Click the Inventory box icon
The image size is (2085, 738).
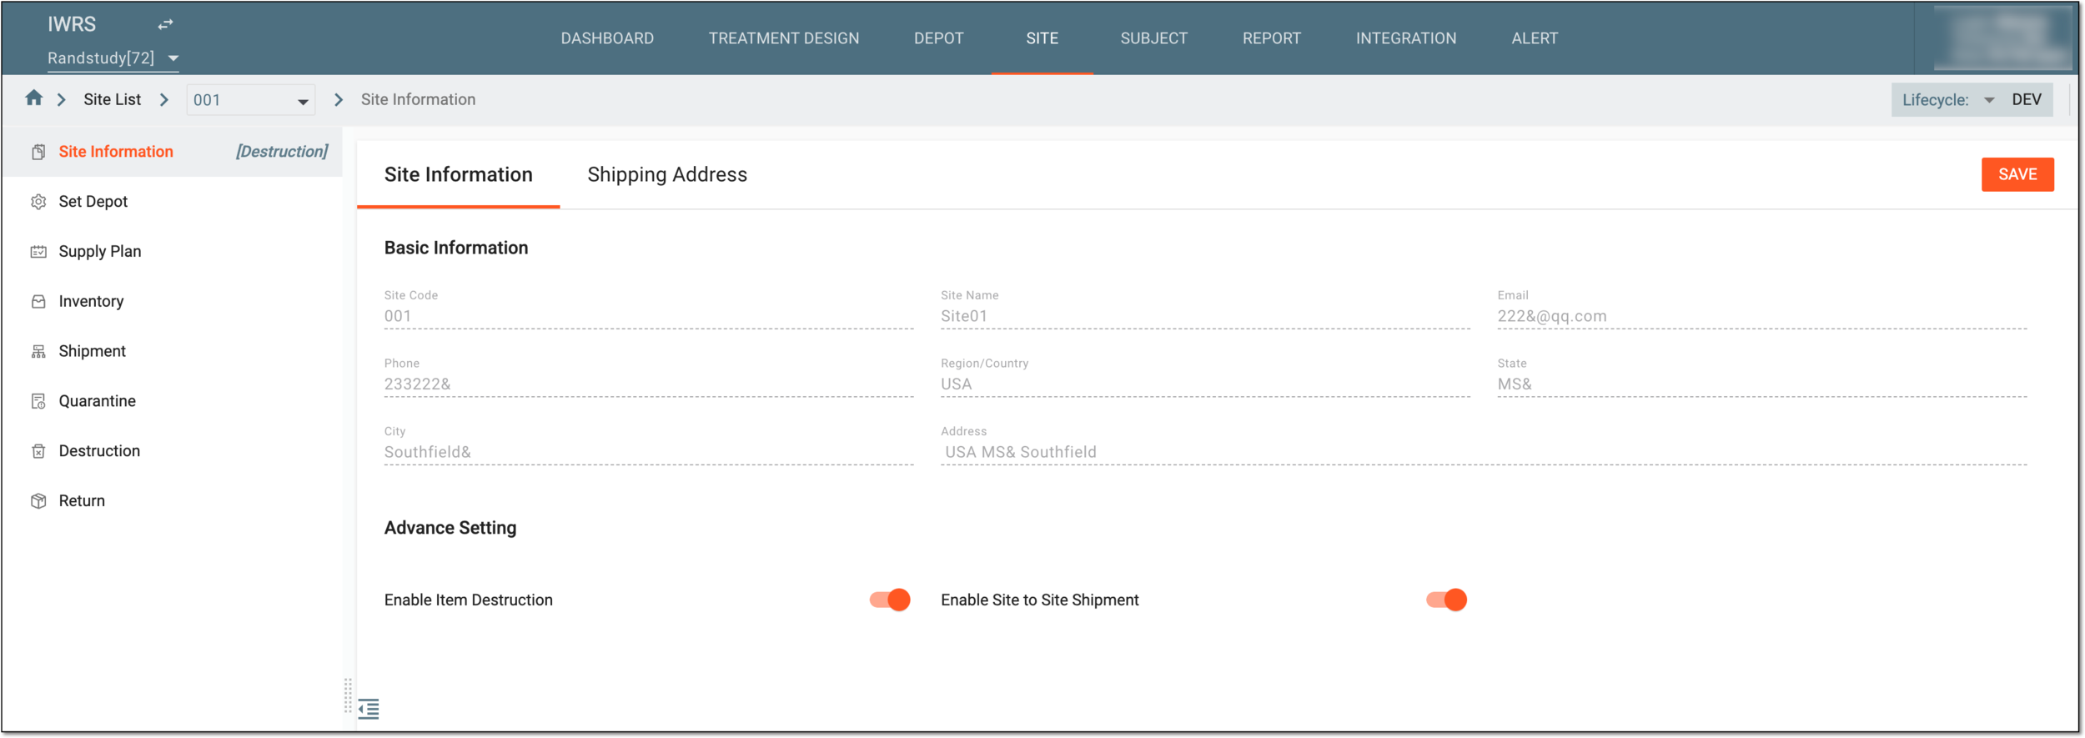point(38,302)
